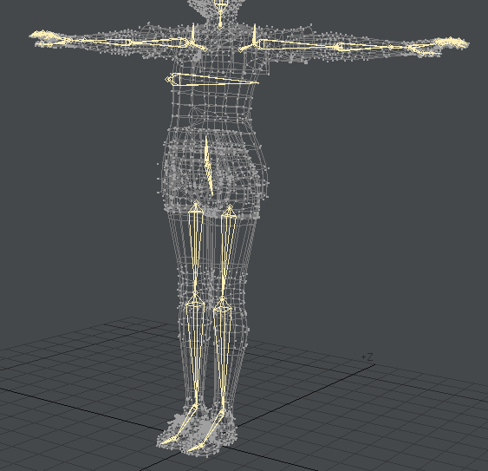
Task: Select the vertical pelvis bone inside the hips
Action: (x=208, y=167)
